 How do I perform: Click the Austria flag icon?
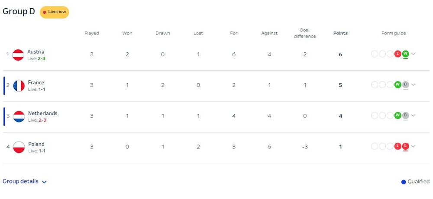[x=18, y=55]
